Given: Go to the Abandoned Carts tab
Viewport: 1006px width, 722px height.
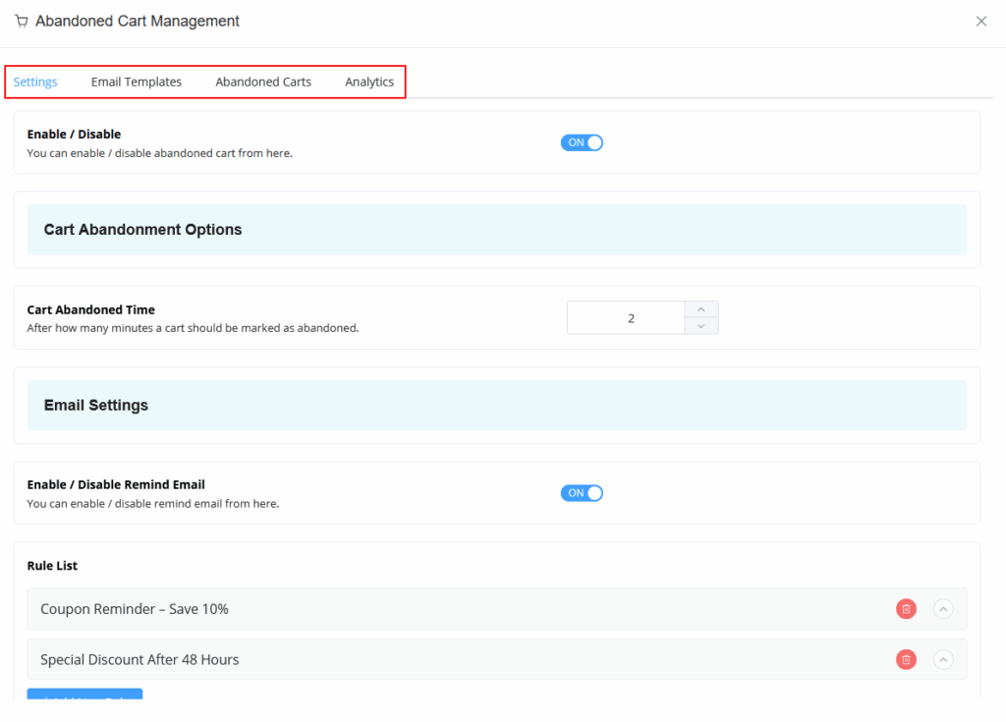Looking at the screenshot, I should pos(263,82).
